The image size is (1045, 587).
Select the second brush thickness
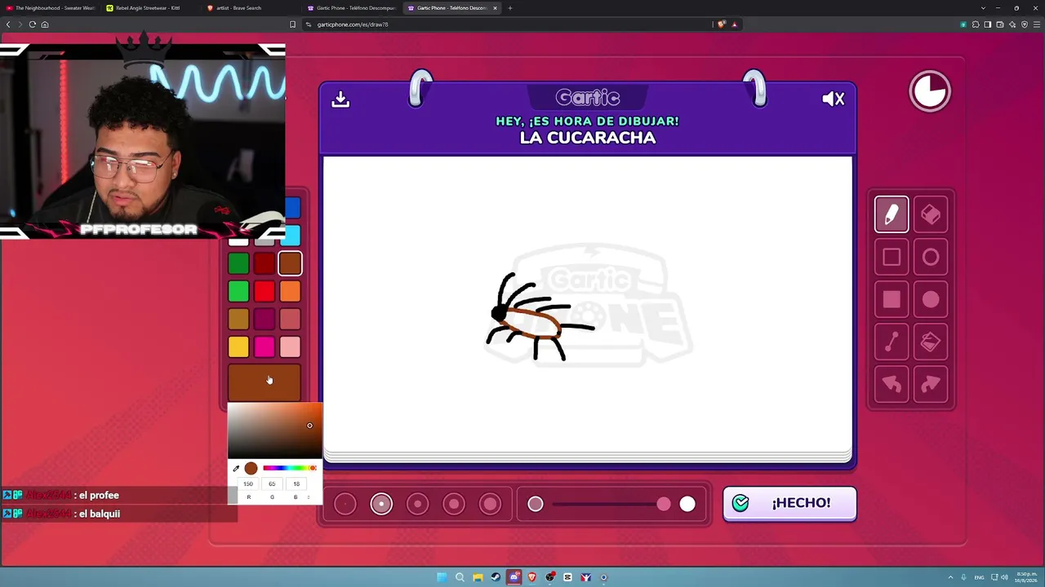(381, 504)
